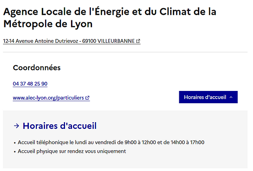
Task: Click the bullet point before Accueil physique
Action: point(15,152)
